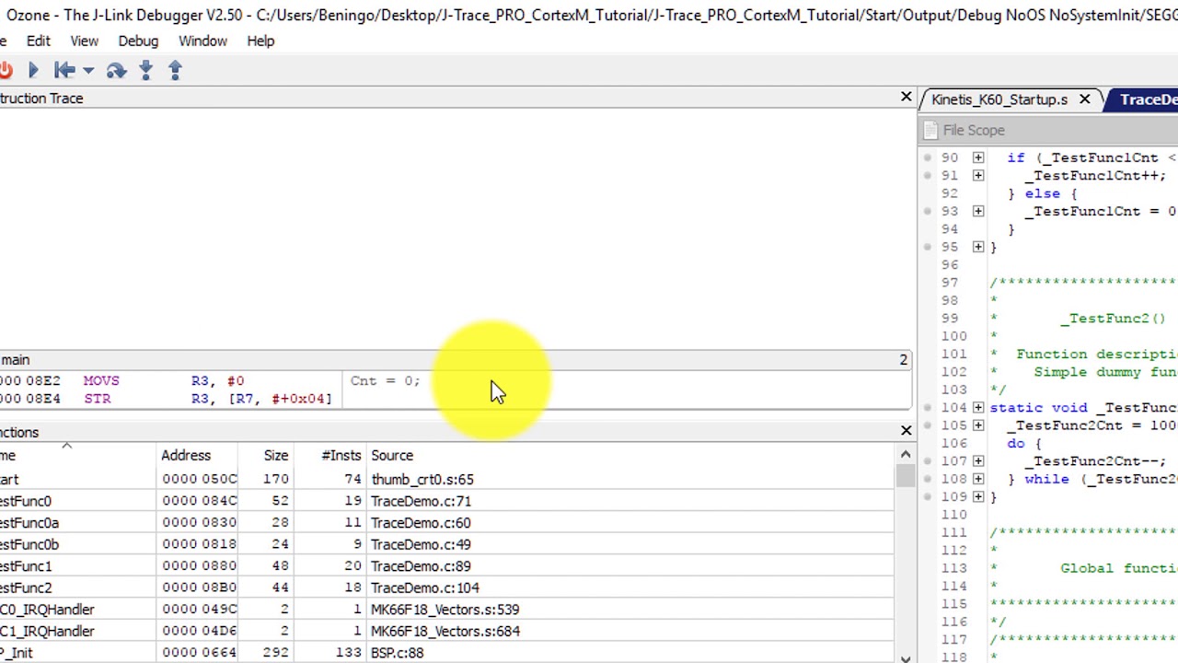Viewport: 1178px width, 663px height.
Task: Expand assembly for source line 91
Action: 978,175
